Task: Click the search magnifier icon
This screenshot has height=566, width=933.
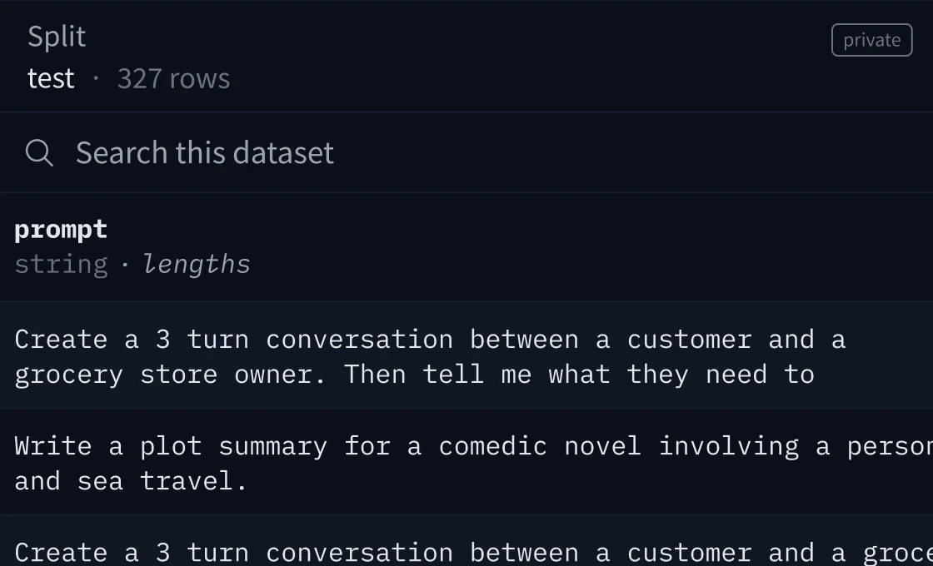Action: 39,152
